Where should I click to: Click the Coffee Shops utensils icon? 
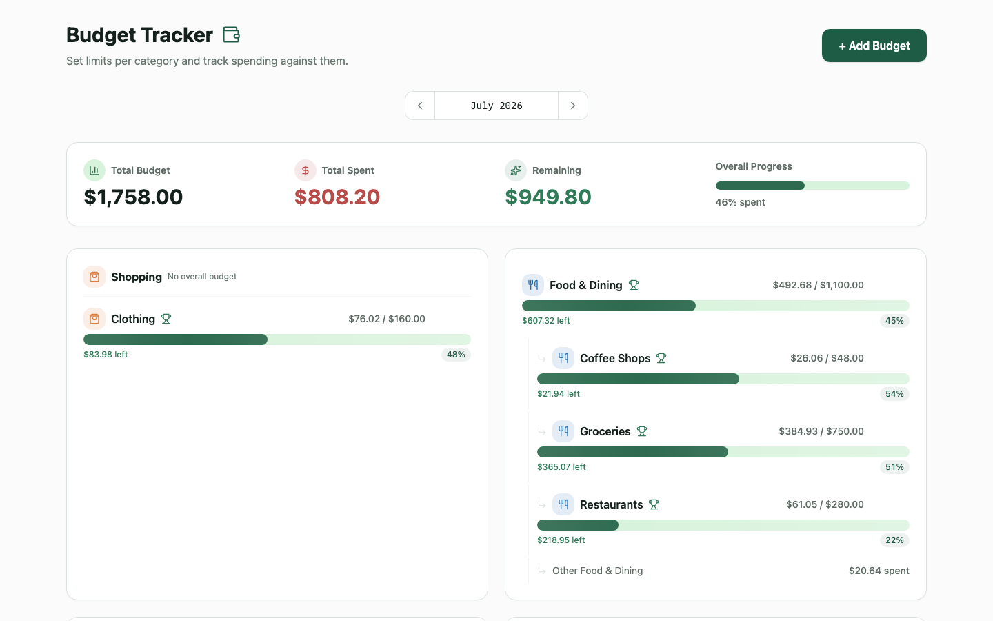[563, 358]
